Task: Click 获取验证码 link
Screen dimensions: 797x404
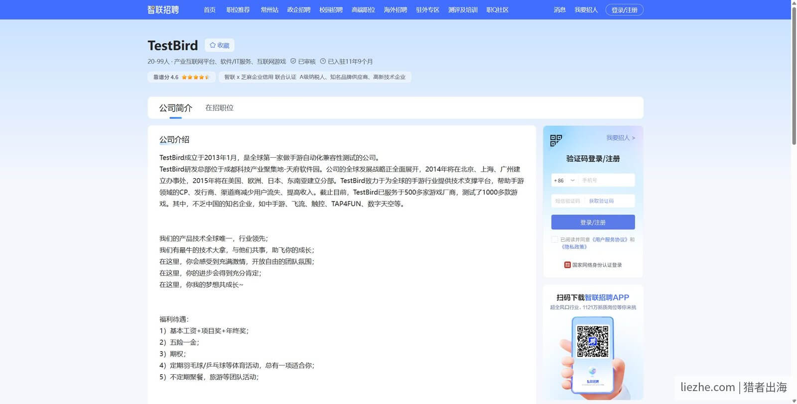Action: [x=601, y=201]
